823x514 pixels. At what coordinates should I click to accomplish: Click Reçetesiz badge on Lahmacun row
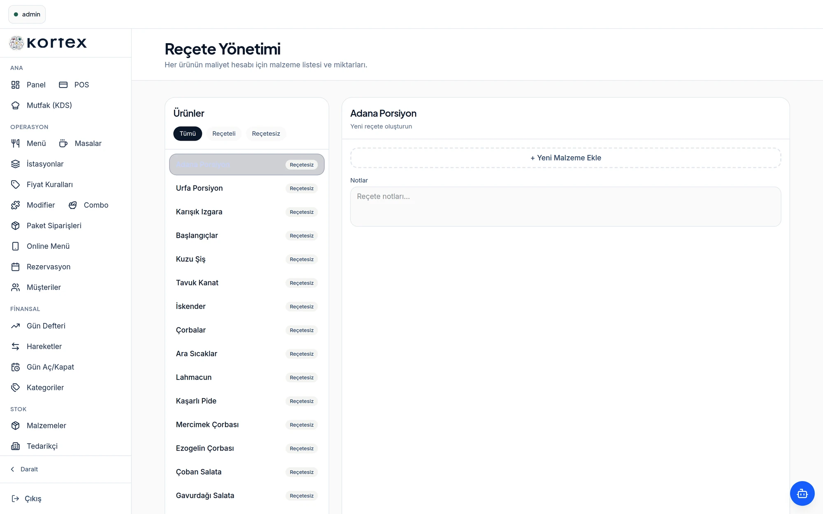pyautogui.click(x=302, y=377)
